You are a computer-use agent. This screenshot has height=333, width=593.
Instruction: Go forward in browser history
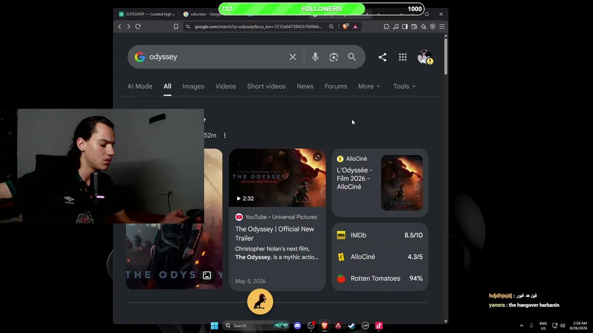coord(128,27)
